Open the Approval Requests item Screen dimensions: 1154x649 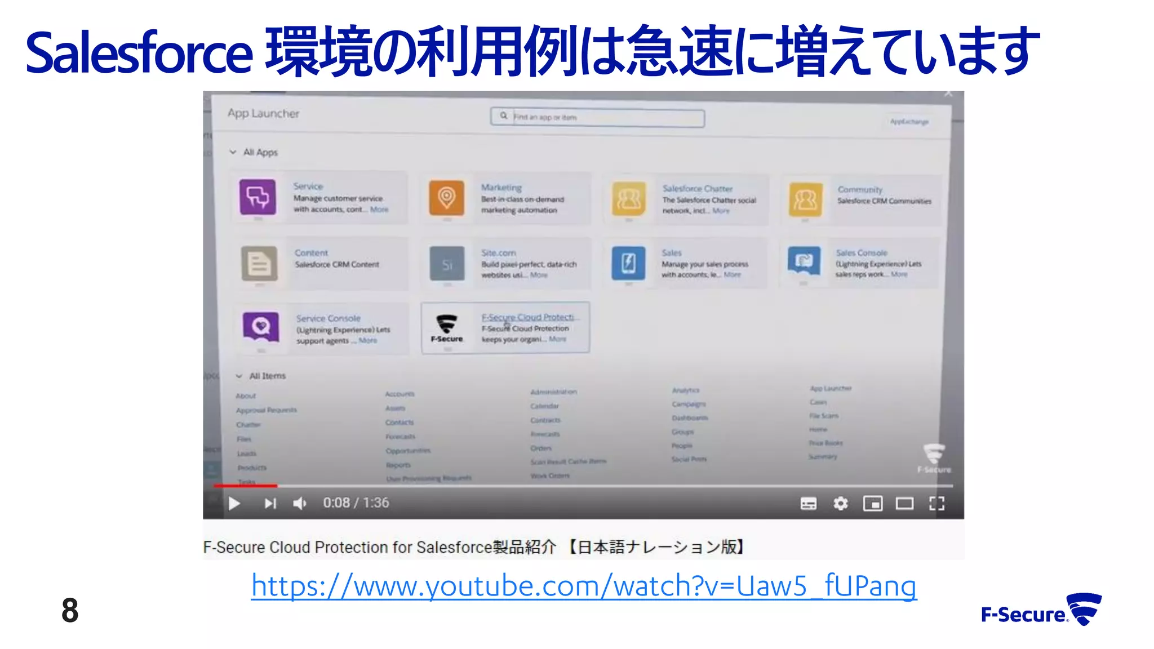[x=267, y=410]
